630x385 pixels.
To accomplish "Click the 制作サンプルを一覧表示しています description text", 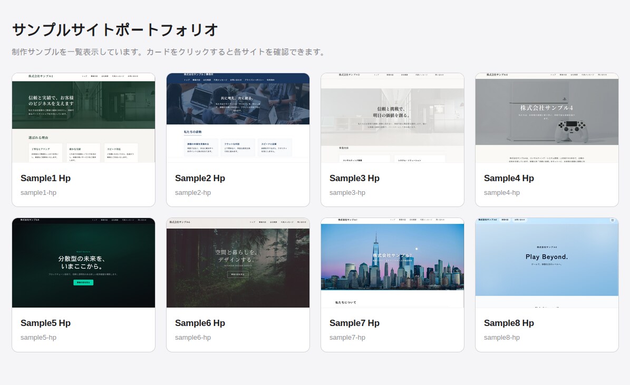I will click(x=169, y=52).
